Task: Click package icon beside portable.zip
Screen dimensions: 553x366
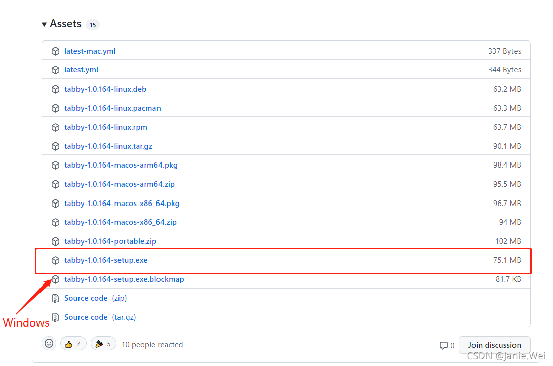Action: tap(55, 241)
